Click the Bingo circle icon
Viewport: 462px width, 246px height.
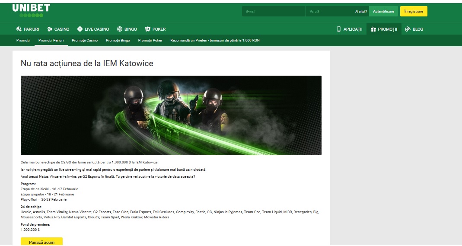[120, 29]
